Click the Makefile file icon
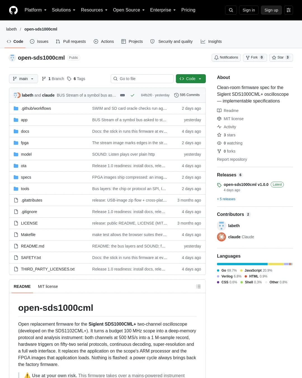The height and width of the screenshot is (378, 302). [x=16, y=235]
